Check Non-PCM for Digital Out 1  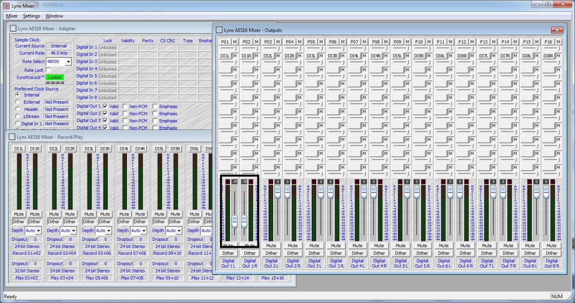pyautogui.click(x=125, y=106)
